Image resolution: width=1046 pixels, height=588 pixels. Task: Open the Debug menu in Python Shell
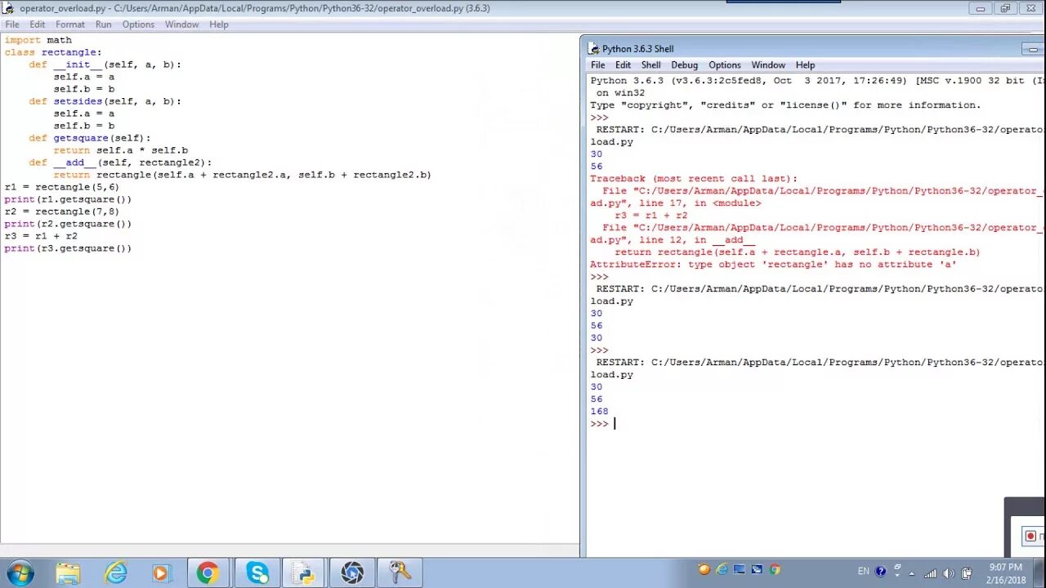click(685, 65)
